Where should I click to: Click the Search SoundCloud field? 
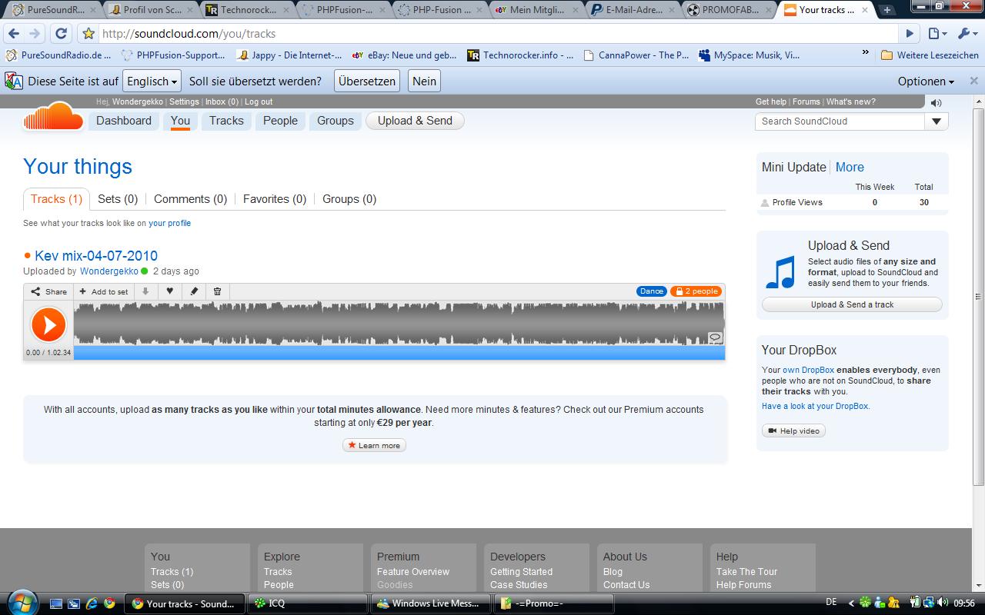(x=840, y=121)
